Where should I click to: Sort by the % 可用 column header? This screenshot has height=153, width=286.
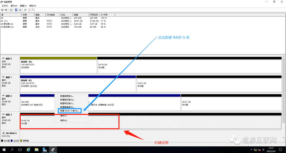[x=107, y=15]
